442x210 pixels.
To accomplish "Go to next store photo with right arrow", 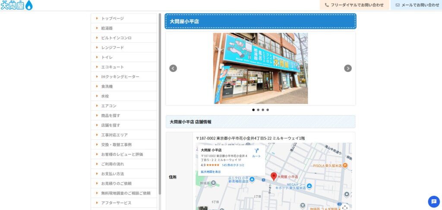I will pos(347,68).
